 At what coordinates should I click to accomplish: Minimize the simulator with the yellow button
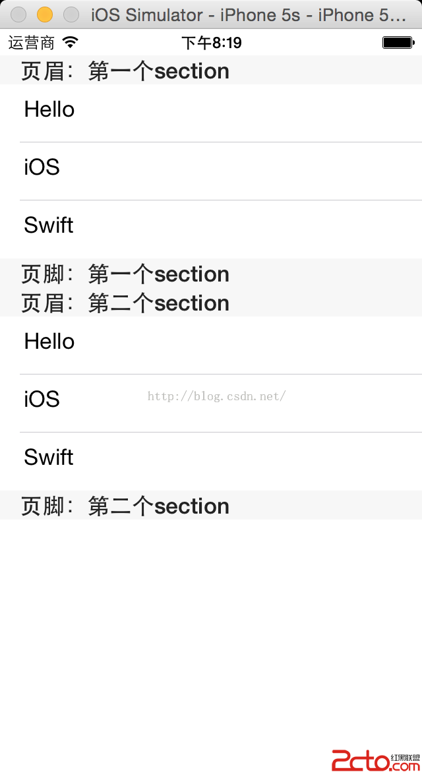(x=45, y=15)
